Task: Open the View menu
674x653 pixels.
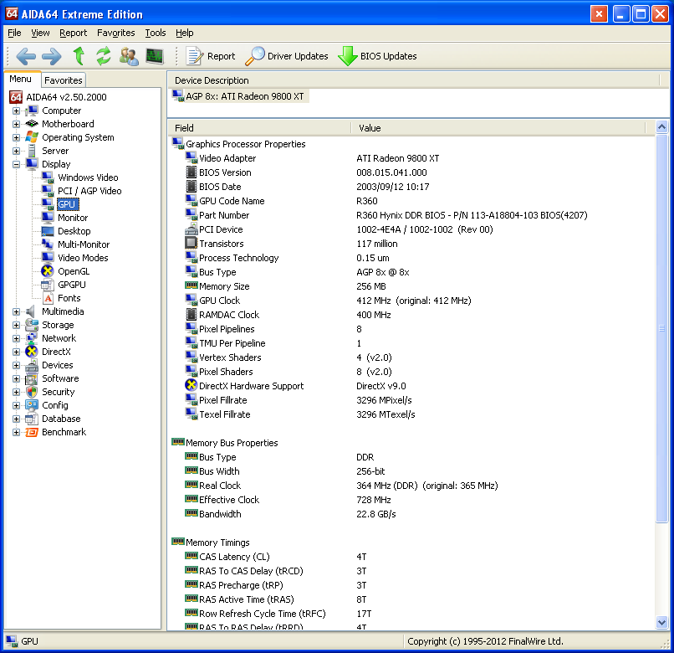Action: point(40,33)
